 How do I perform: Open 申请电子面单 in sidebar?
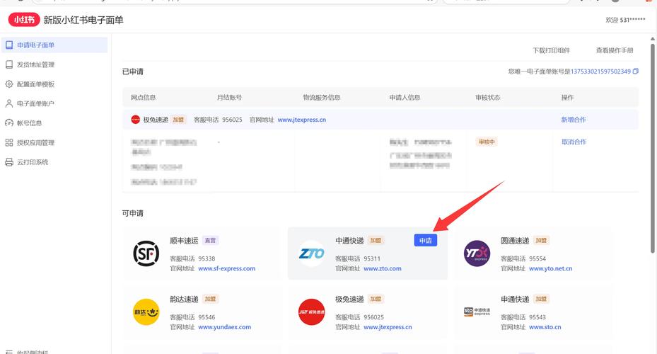point(36,45)
